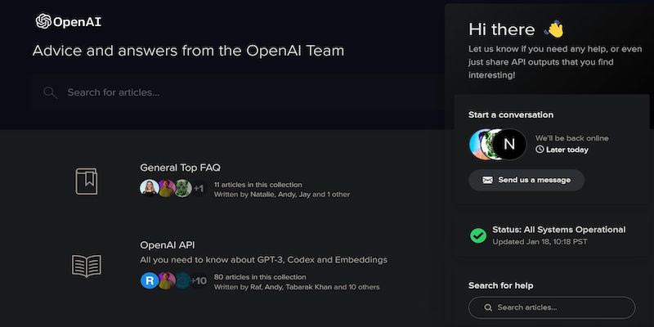Click 'Start a conversation' heading
654x327 pixels.
pyautogui.click(x=510, y=114)
